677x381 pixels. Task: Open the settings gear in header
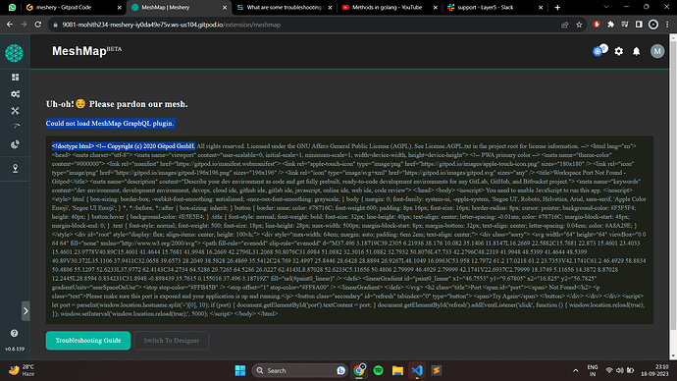click(x=619, y=51)
